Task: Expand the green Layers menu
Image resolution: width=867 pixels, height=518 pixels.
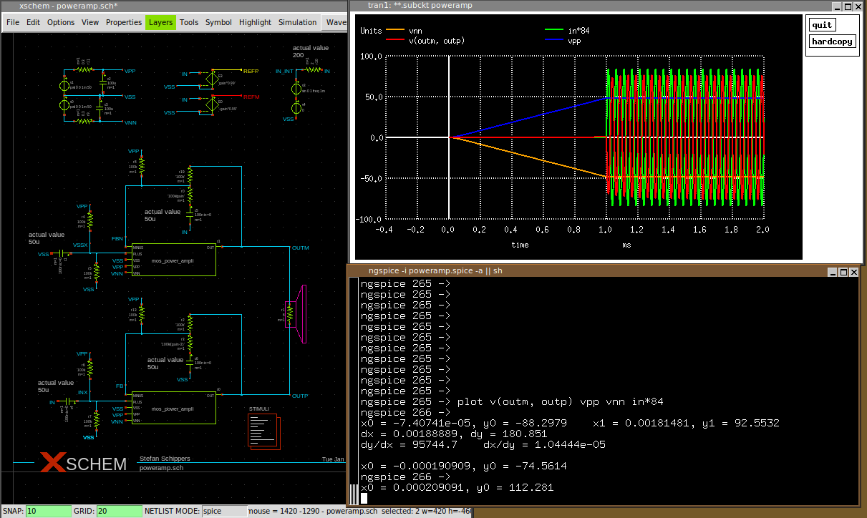Action: [x=160, y=22]
